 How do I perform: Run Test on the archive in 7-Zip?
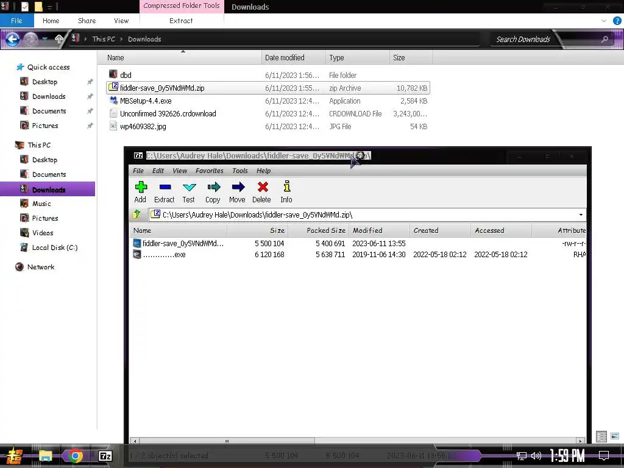click(x=189, y=192)
